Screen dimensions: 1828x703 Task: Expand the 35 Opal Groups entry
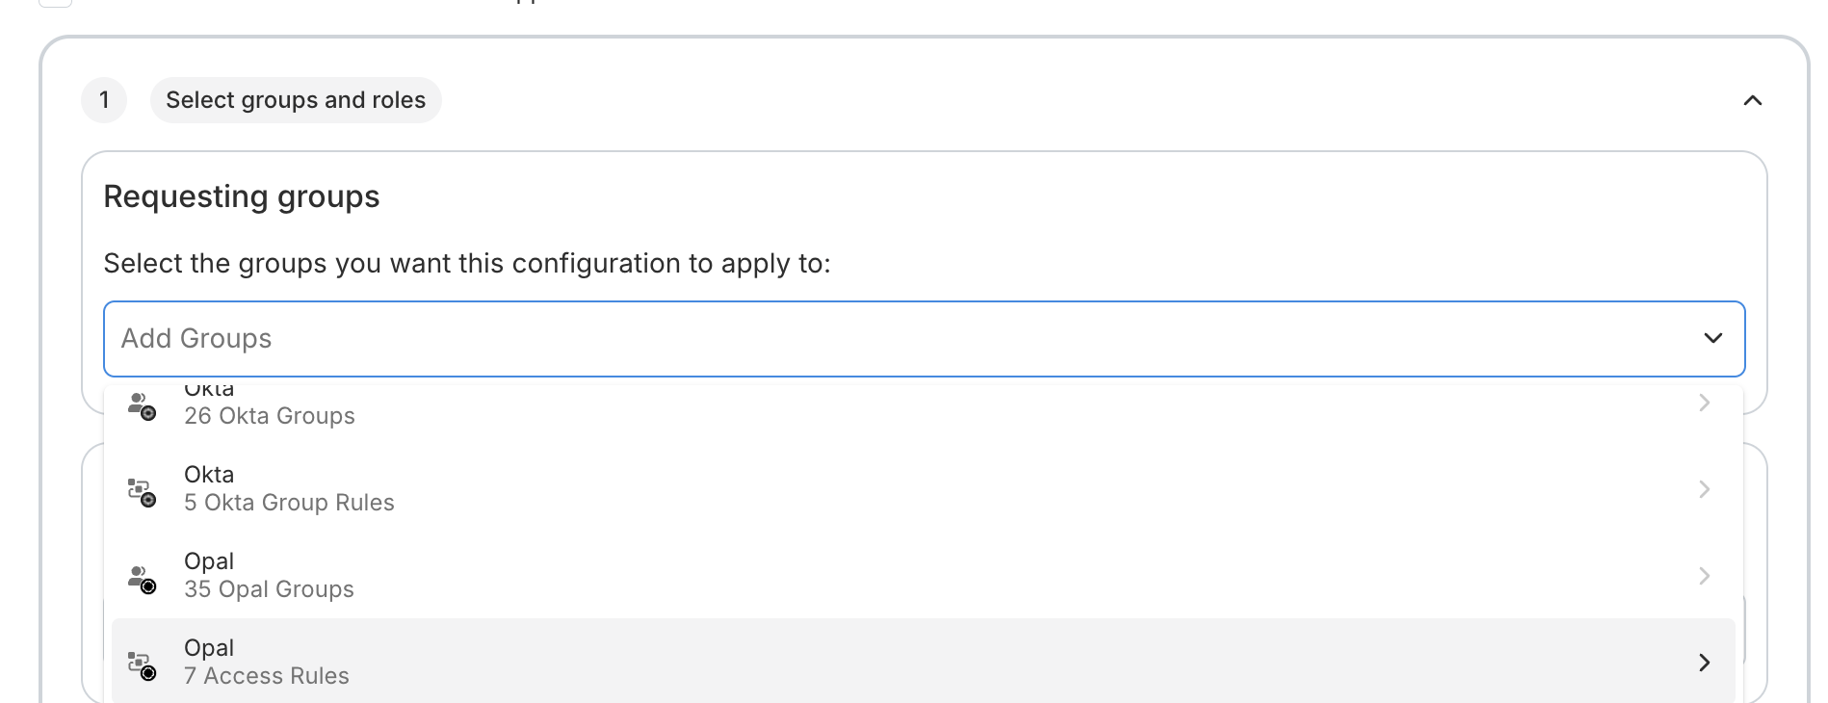click(x=1704, y=576)
